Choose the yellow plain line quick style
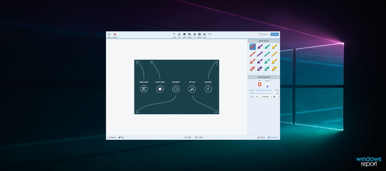 (274, 54)
